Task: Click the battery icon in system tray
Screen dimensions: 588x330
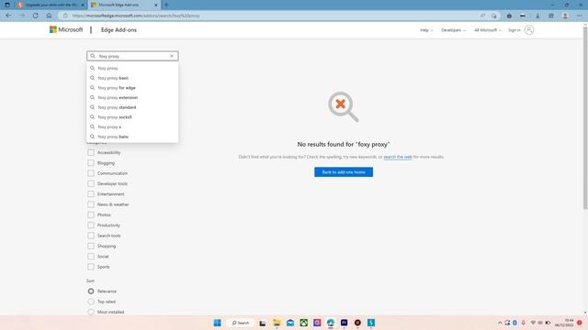Action: (548, 323)
